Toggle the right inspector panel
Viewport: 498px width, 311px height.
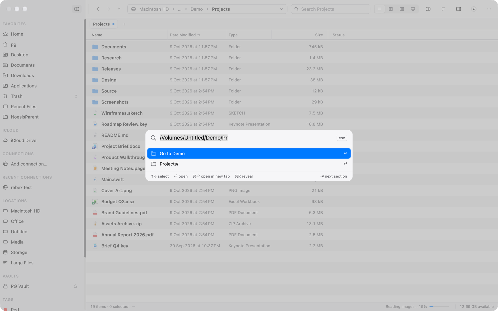point(458,9)
